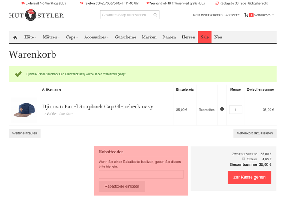The width and height of the screenshot is (287, 197).
Task: Click Warenkorb aktualisieren button
Action: click(x=255, y=133)
